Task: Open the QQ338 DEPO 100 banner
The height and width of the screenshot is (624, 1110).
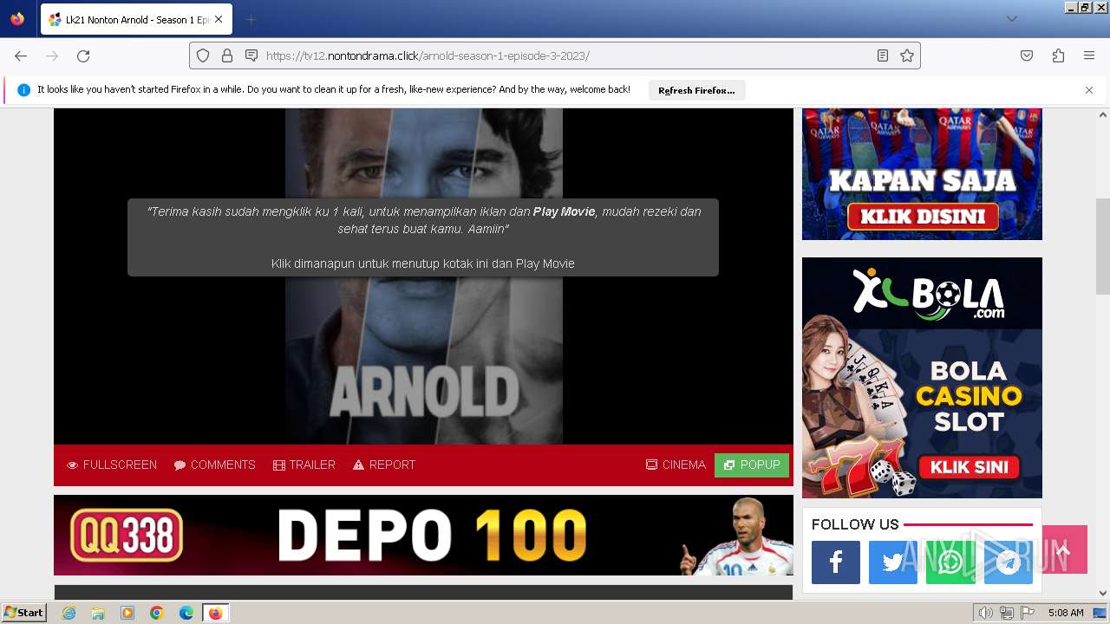Action: tap(423, 535)
